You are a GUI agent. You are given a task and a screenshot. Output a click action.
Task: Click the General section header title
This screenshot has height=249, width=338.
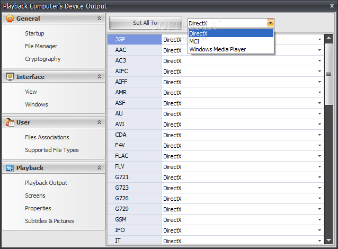(28, 19)
